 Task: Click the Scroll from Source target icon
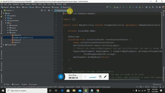pyautogui.click(x=42, y=10)
